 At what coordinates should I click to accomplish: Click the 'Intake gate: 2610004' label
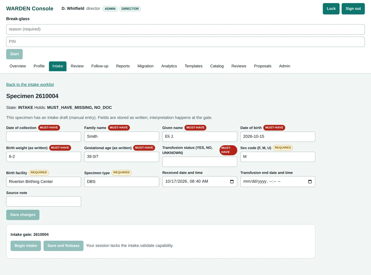[x=30, y=235]
